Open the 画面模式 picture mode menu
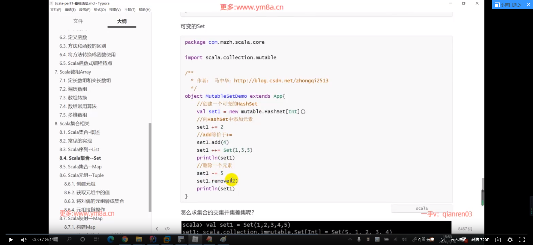The height and width of the screenshot is (245, 533). [x=458, y=240]
